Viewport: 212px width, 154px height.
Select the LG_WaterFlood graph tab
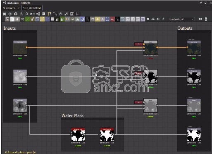pos(32,8)
